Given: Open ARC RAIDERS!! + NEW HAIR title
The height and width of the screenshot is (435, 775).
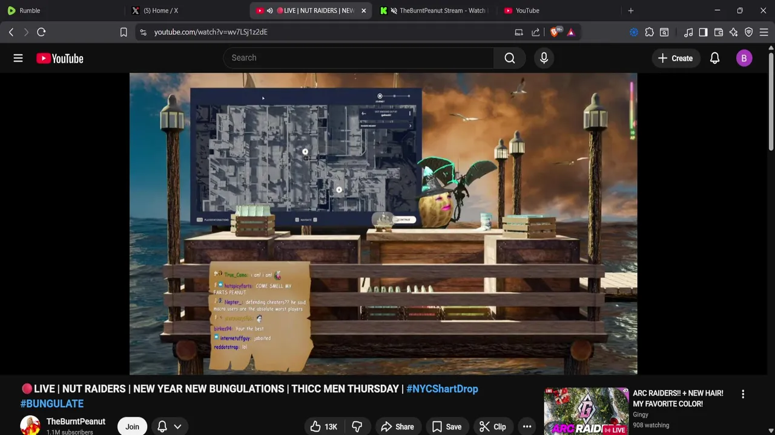Looking at the screenshot, I should (678, 398).
